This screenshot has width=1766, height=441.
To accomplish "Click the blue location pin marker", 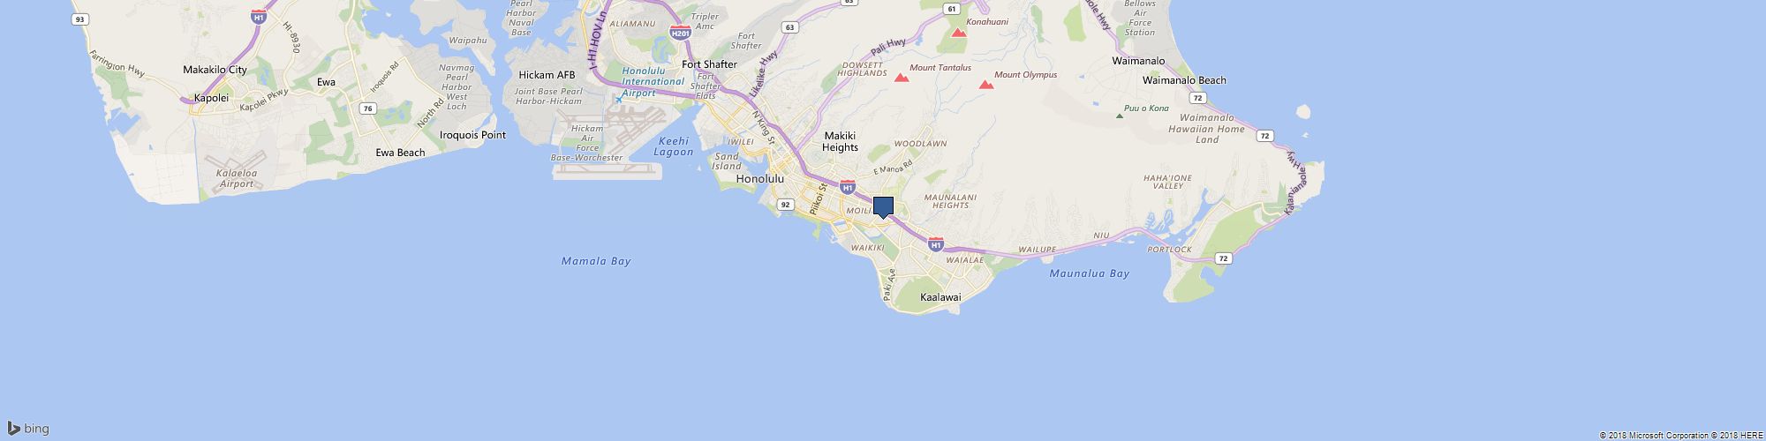I will (x=883, y=208).
